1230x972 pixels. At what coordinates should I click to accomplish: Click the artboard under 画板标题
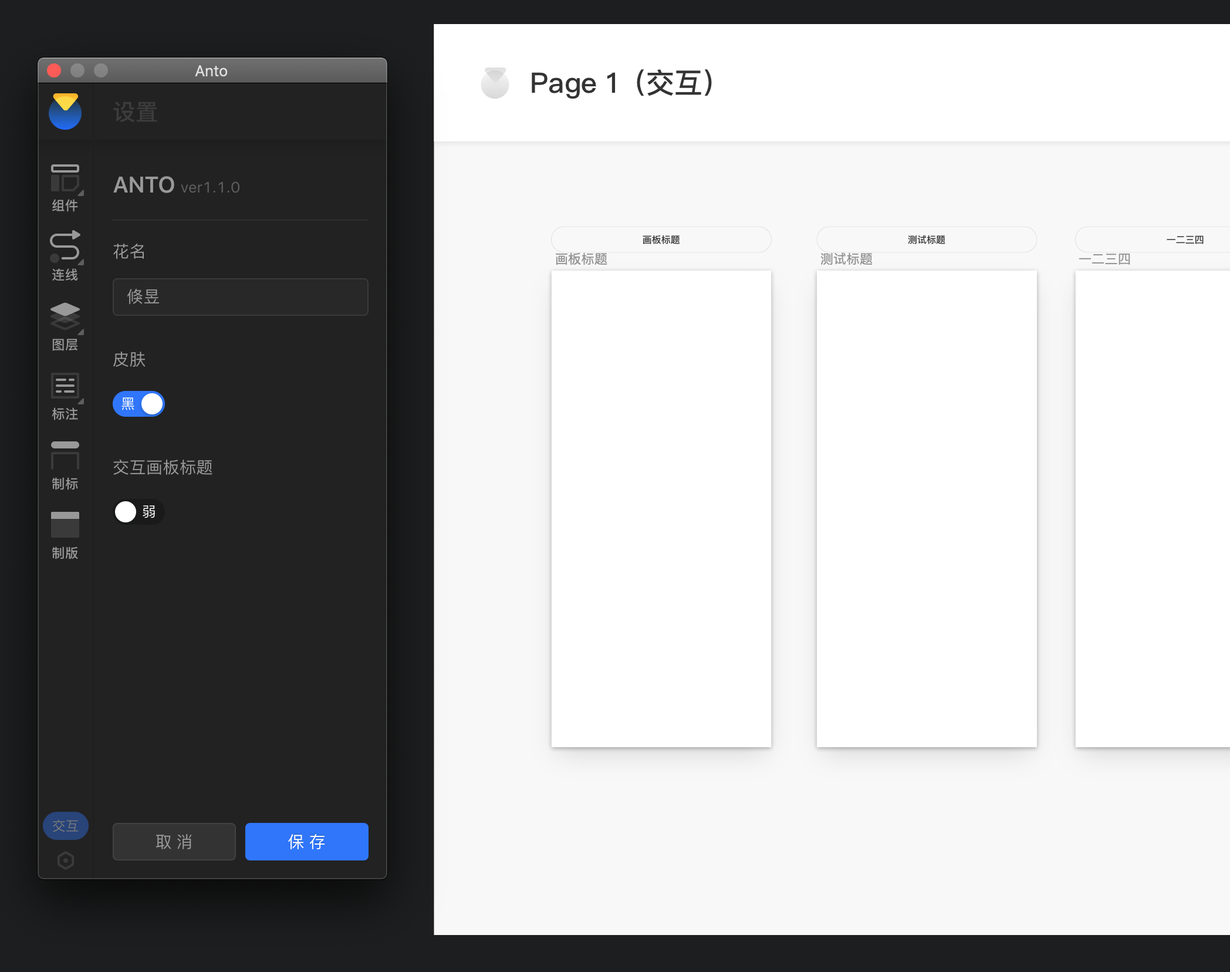(661, 508)
